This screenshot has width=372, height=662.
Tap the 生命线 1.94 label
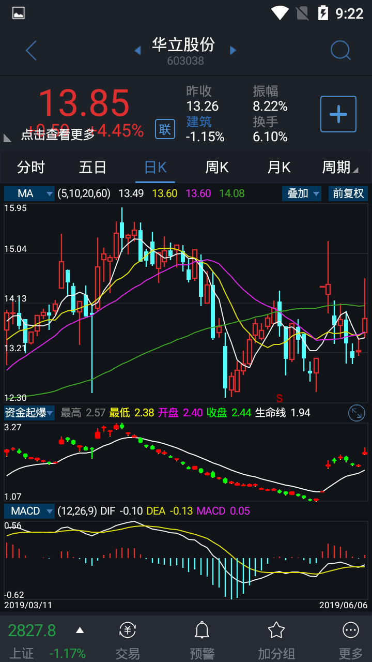click(283, 413)
